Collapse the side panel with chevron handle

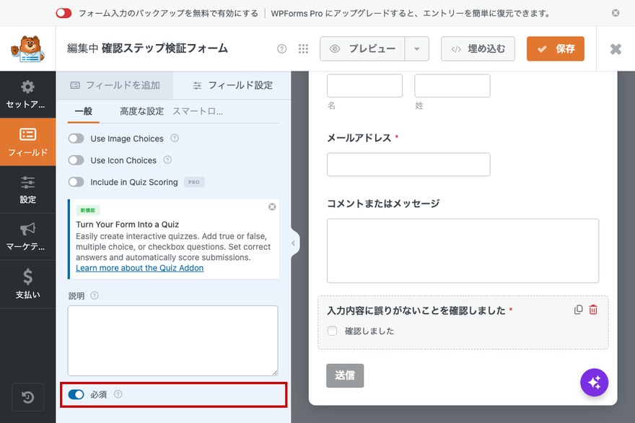pos(294,243)
